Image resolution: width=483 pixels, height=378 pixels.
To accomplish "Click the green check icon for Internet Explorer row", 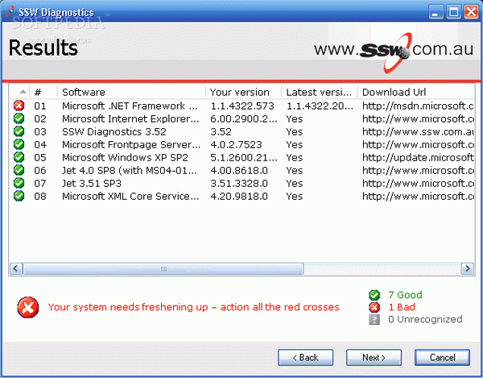I will [19, 118].
